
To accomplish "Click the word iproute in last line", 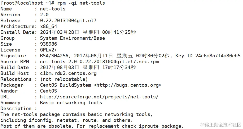I will tap(149, 126).
